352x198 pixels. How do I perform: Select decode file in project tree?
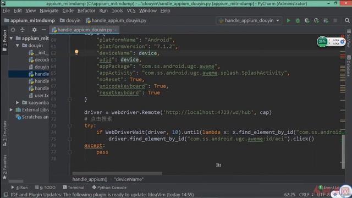[x=38, y=60]
